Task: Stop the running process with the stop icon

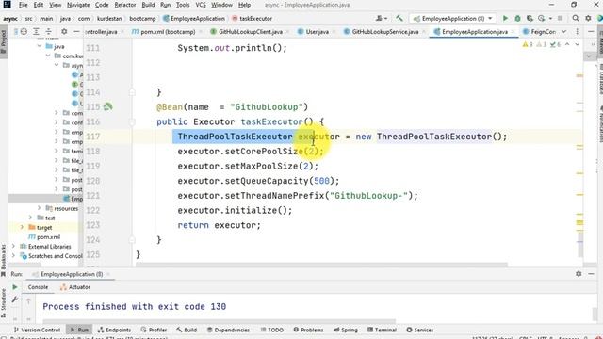Action: click(560, 19)
